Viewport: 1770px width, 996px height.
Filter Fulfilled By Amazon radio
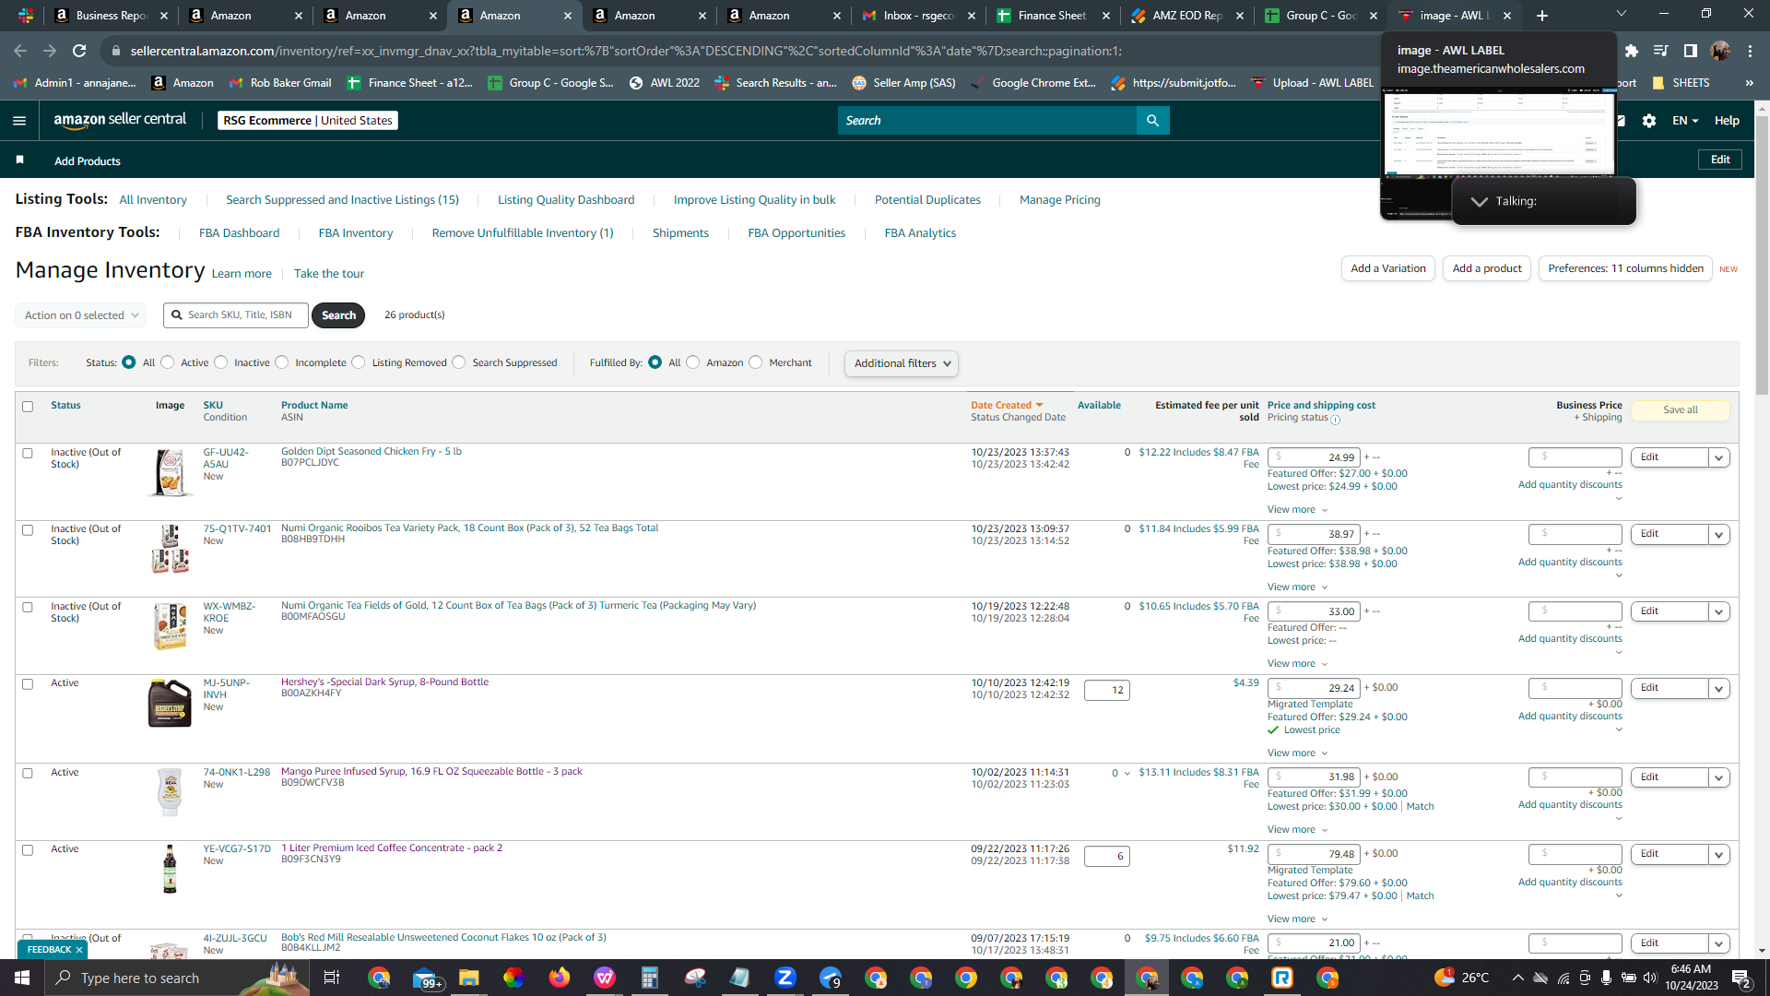click(693, 362)
